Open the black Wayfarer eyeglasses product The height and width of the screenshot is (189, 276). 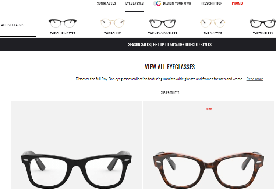click(76, 145)
